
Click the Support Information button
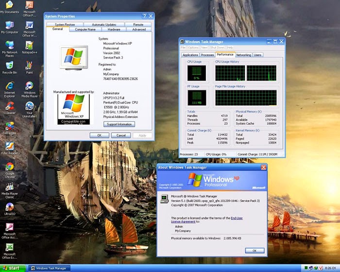point(119,124)
